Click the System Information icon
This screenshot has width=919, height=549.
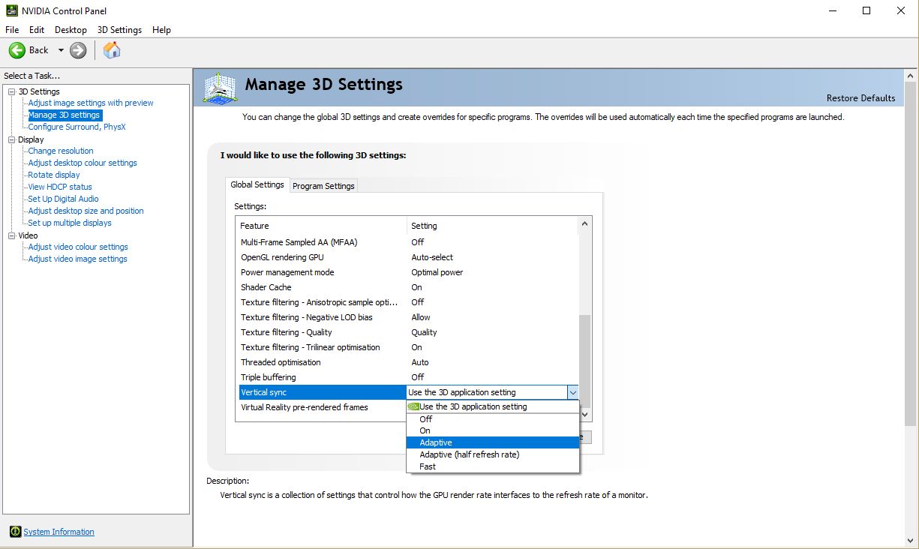coord(15,532)
